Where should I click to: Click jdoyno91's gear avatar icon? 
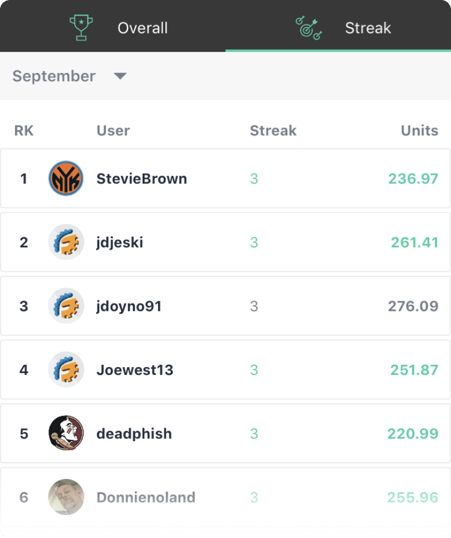[x=66, y=306]
